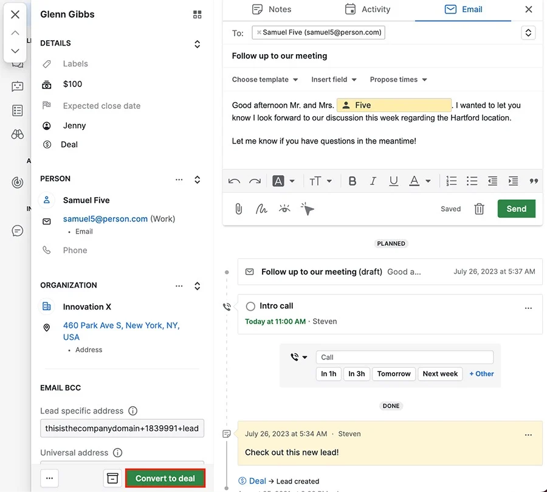
Task: Click the + Other scheduling link
Action: pos(481,373)
